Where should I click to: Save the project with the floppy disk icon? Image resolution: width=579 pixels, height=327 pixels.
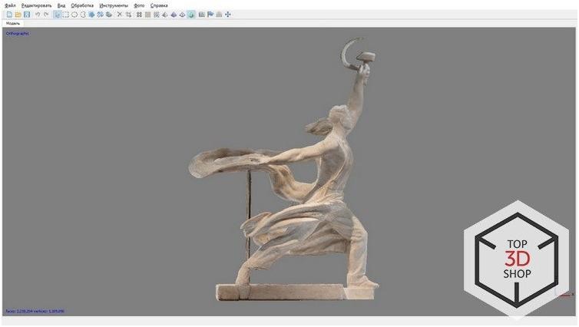(x=27, y=15)
